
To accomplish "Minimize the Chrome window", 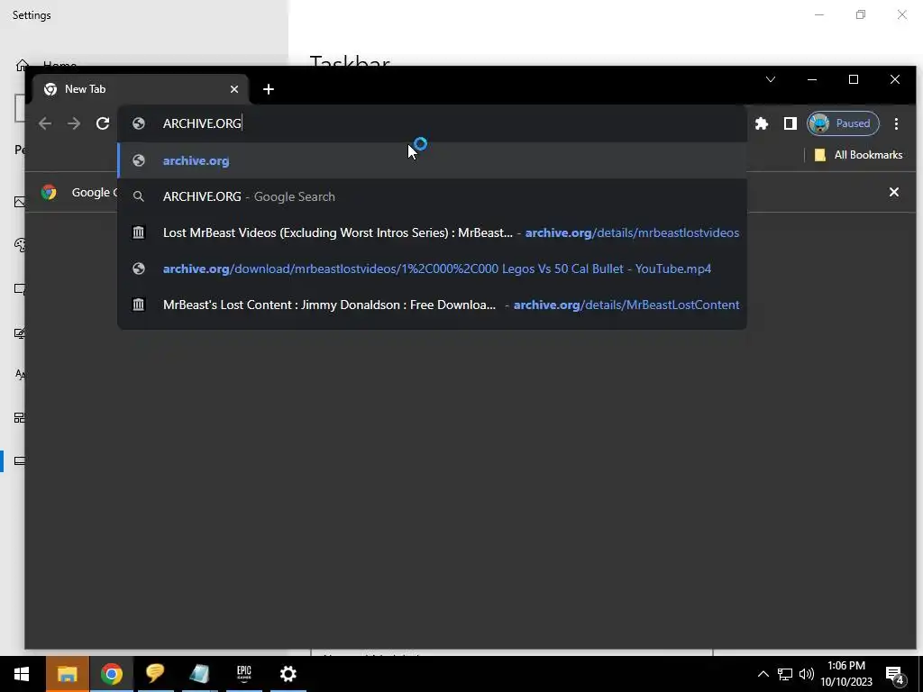I will click(x=812, y=79).
